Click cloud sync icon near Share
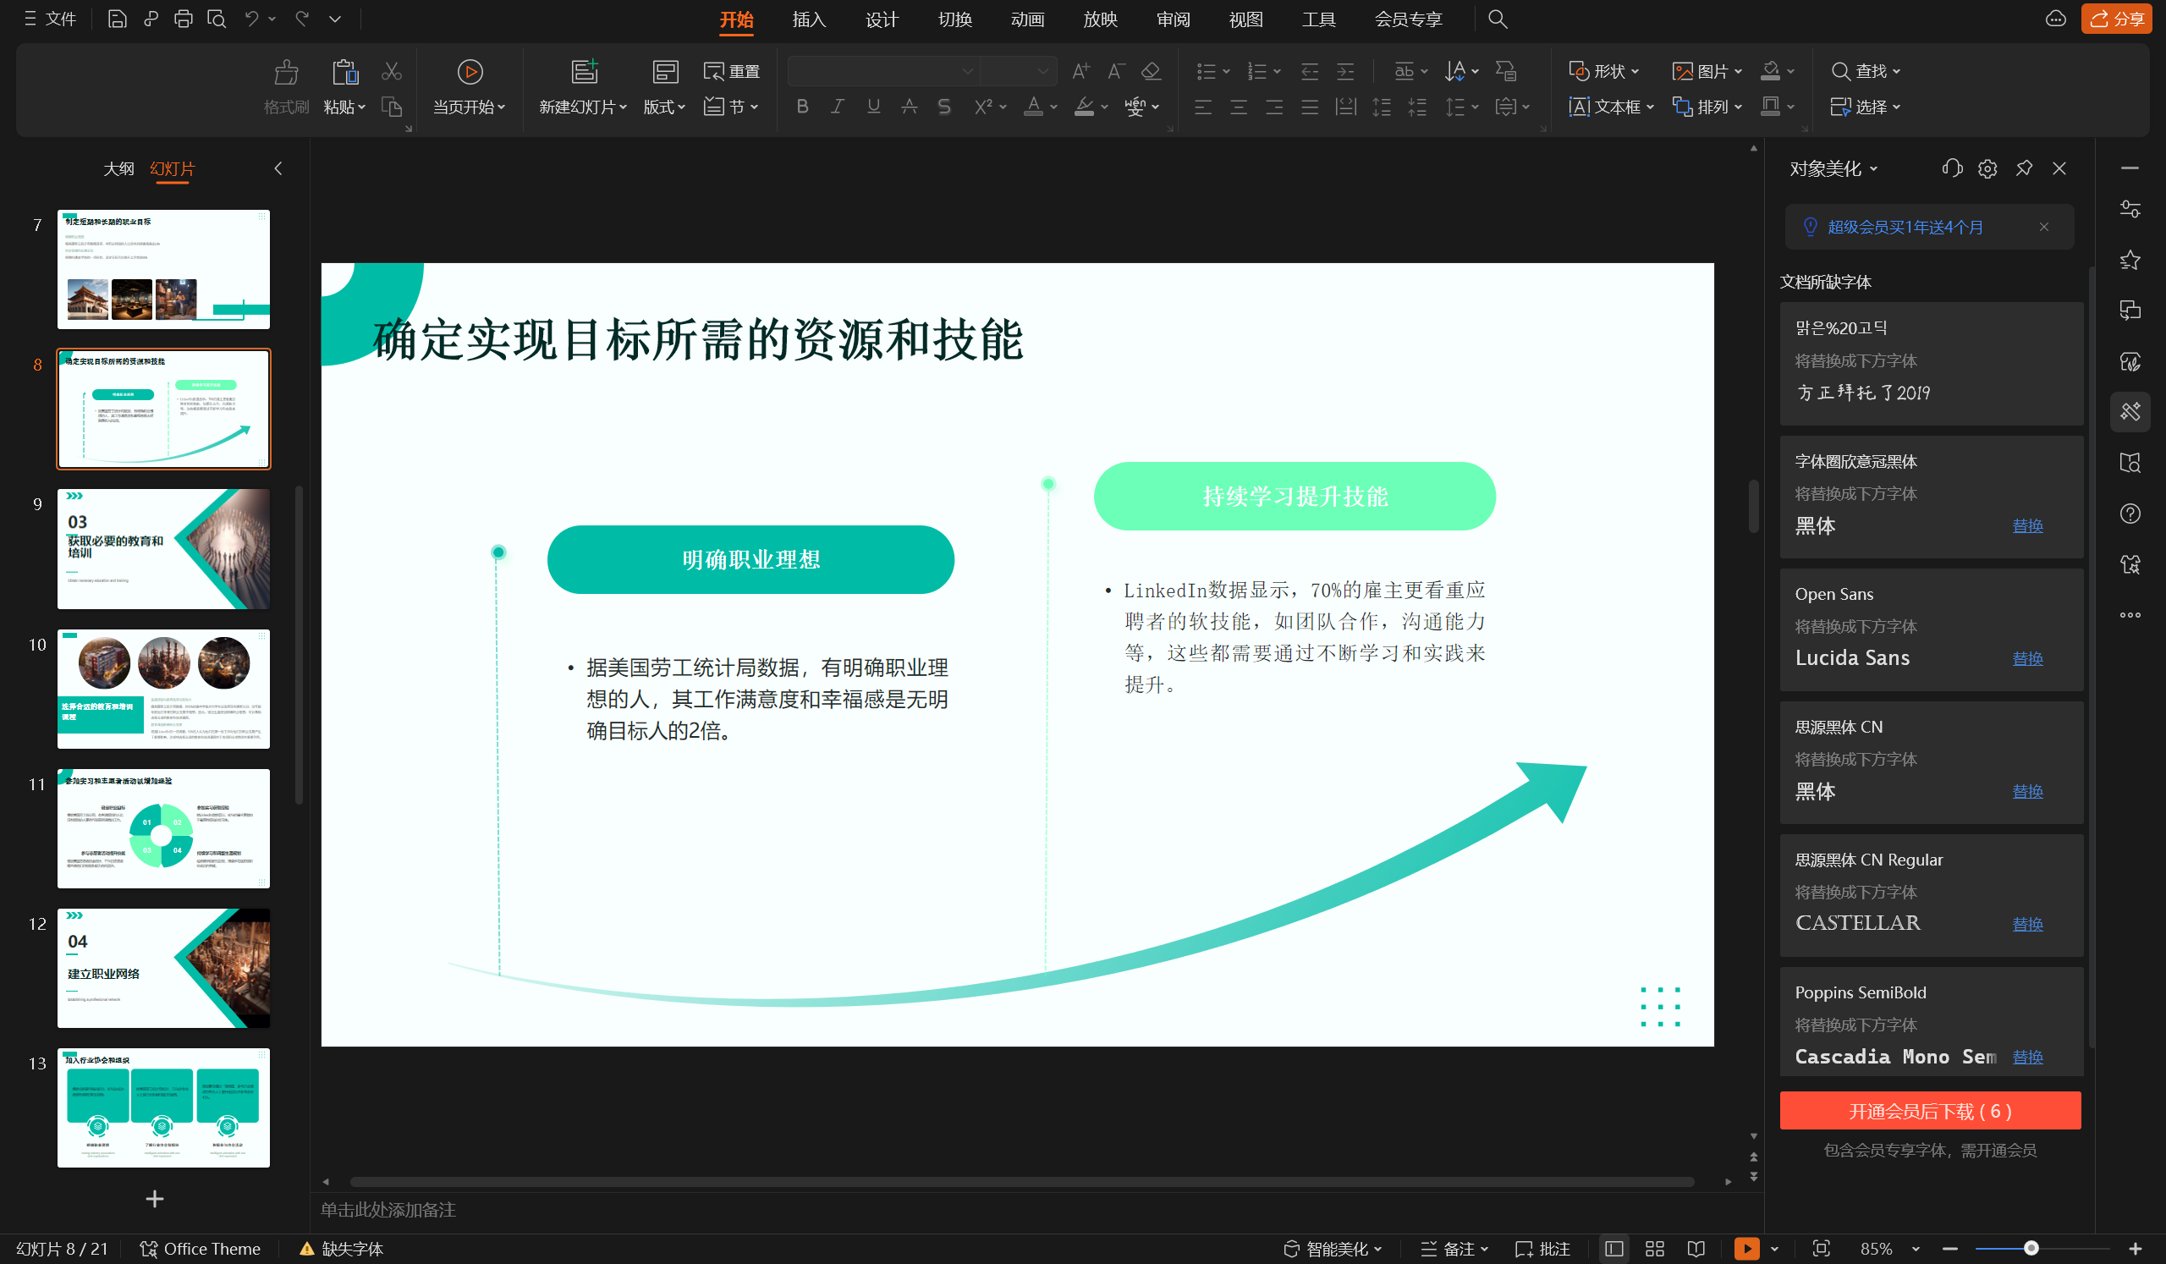 [2055, 19]
